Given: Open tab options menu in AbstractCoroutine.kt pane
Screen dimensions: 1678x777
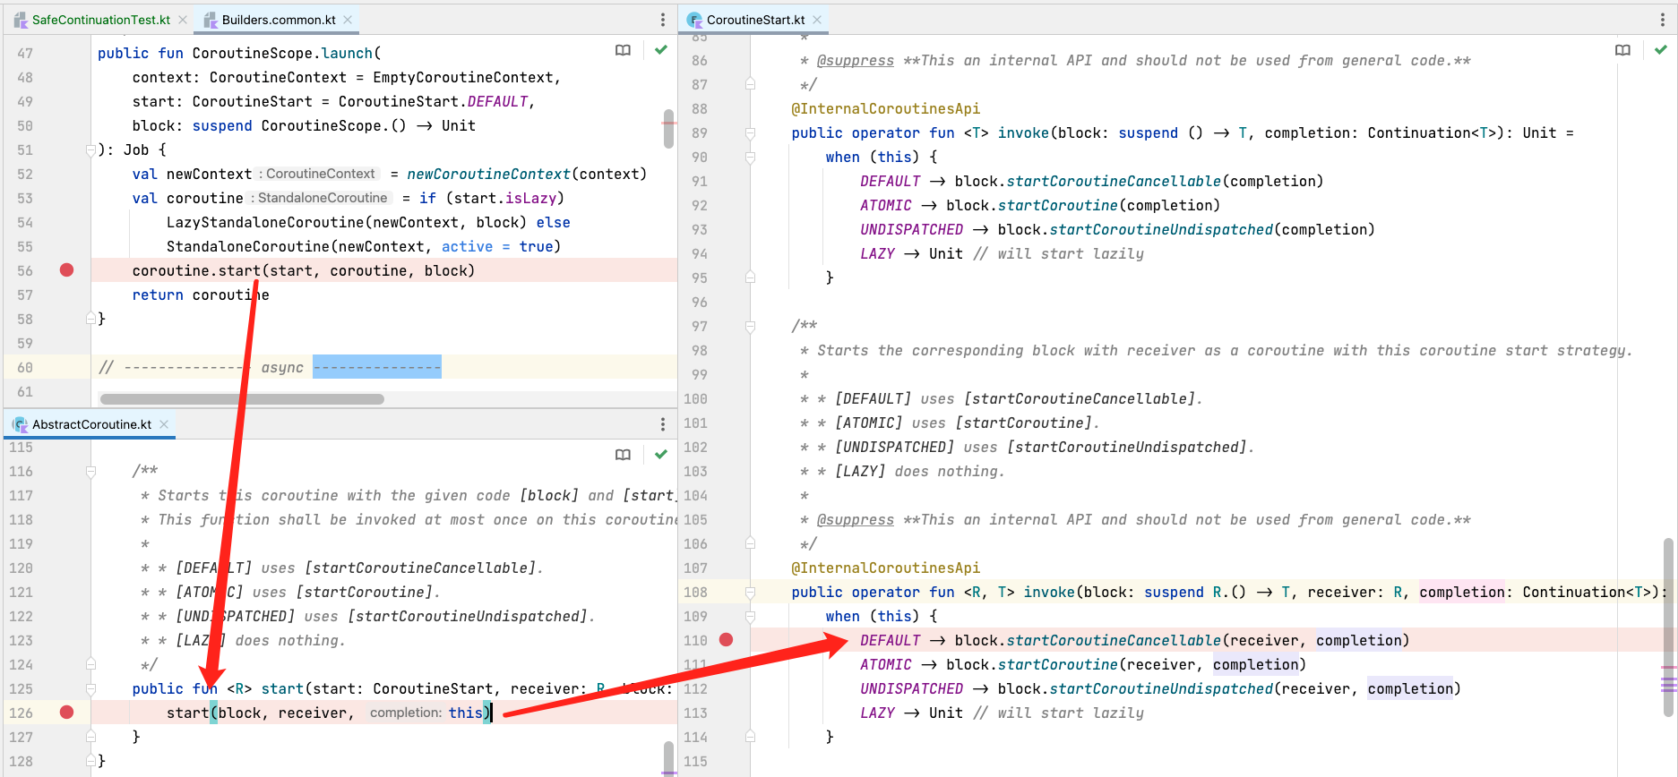Looking at the screenshot, I should pos(663,424).
